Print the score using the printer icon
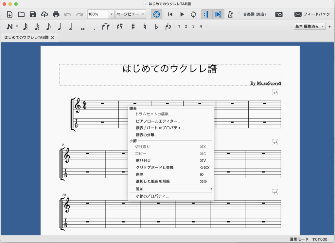This screenshot has height=243, width=335. point(56,14)
